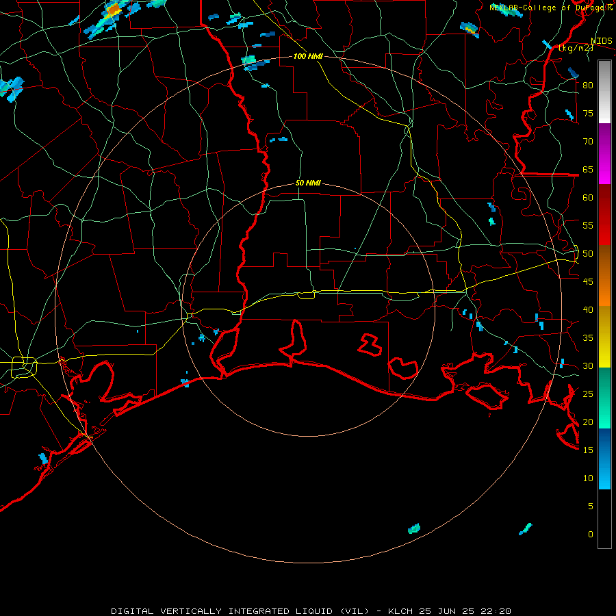Click the value 55 on the color scale
Screen dimensions: 616x616
(588, 225)
